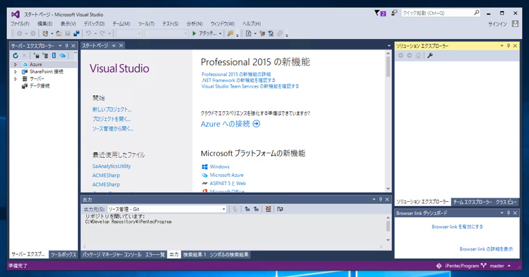
Task: Click the Azure への接続 link
Action: (230, 124)
